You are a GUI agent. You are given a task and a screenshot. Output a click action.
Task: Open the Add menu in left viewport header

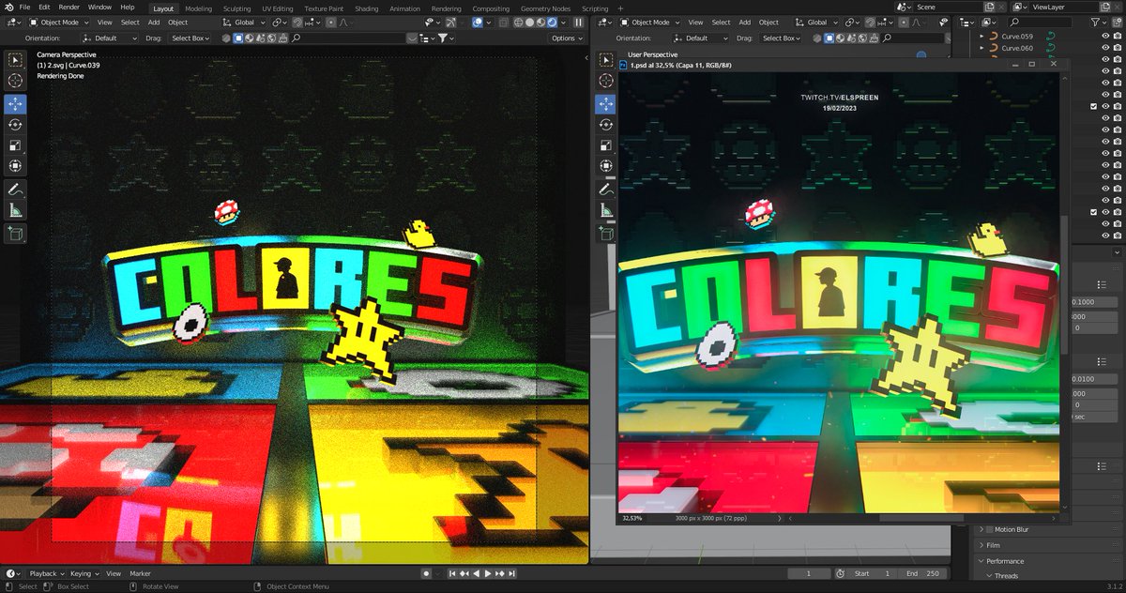coord(153,22)
